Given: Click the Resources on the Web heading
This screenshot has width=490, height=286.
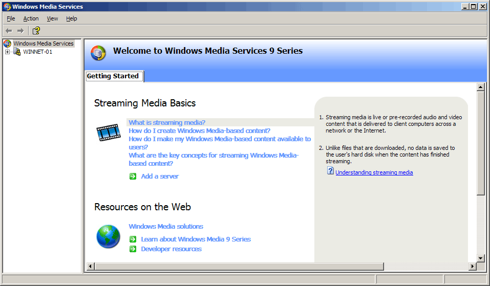Looking at the screenshot, I should pos(142,207).
